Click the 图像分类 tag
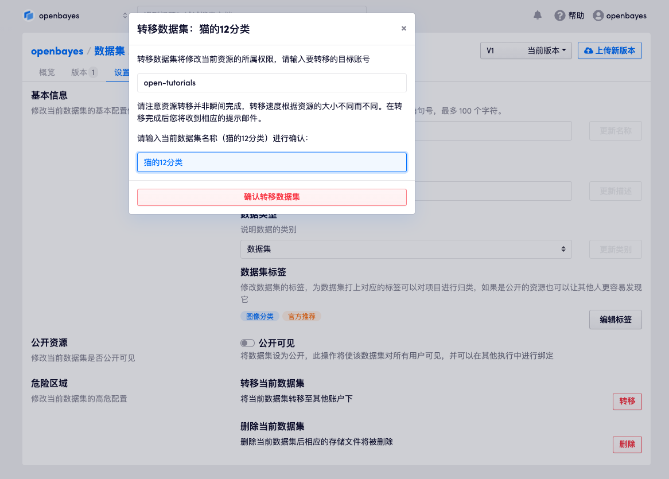 [259, 316]
